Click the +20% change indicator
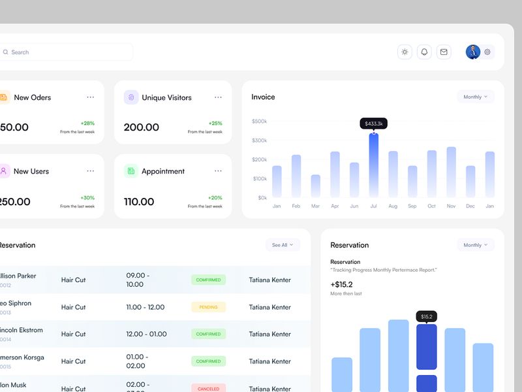 coord(215,198)
